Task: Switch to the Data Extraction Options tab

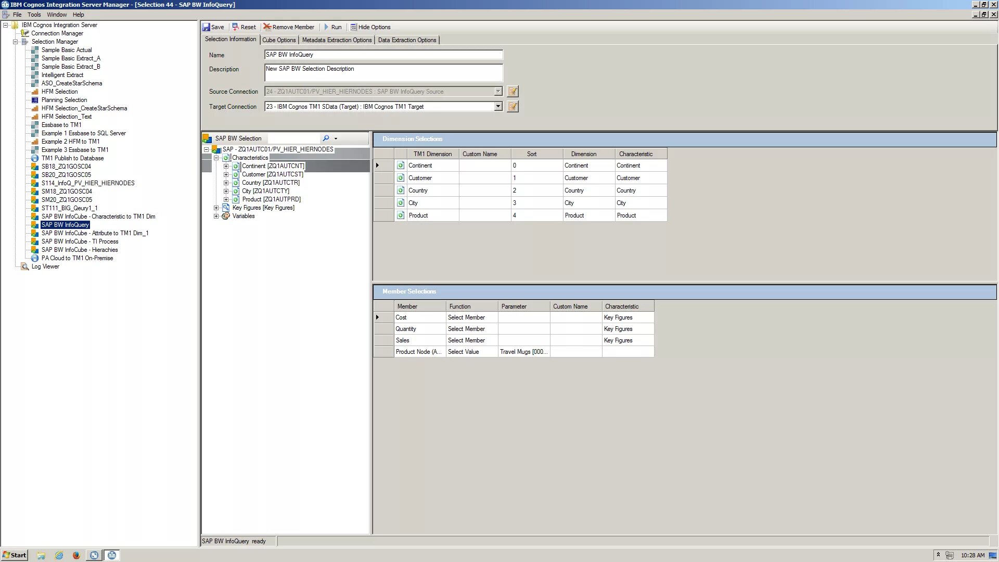Action: (x=406, y=39)
